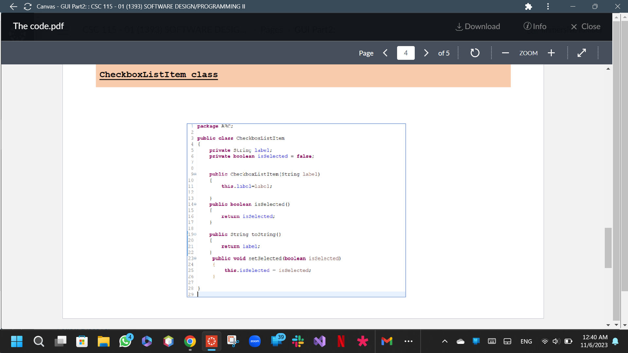The width and height of the screenshot is (628, 353).
Task: Expand hidden system tray icons
Action: coord(445,341)
